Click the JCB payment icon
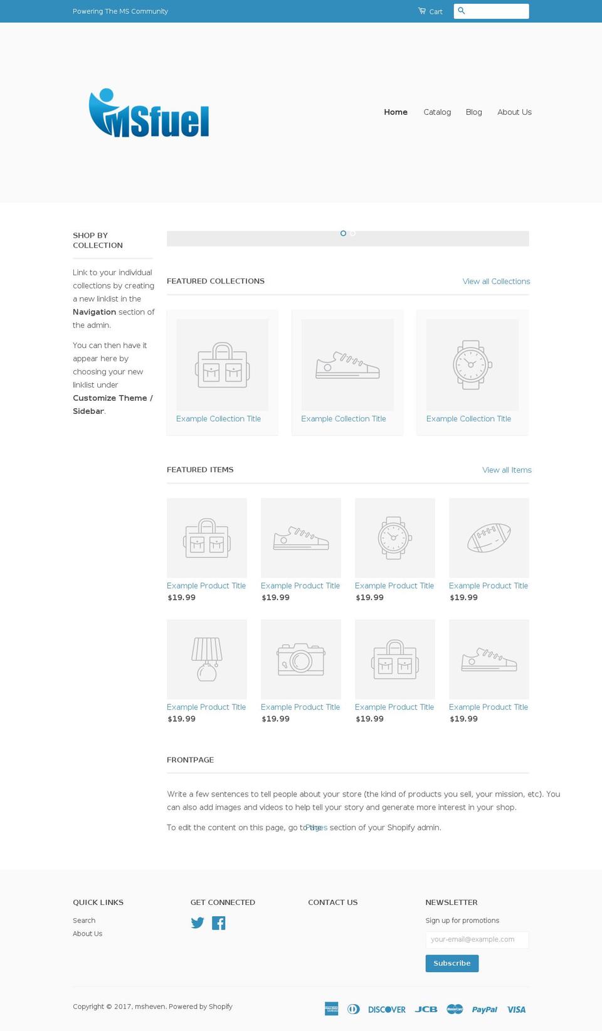Screen dimensions: 602x1031 [x=426, y=1009]
